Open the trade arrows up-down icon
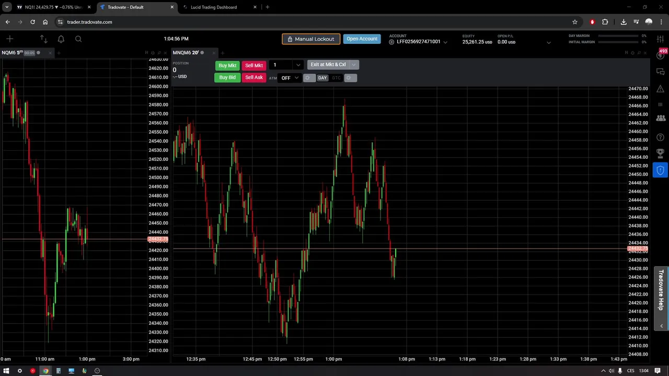Image resolution: width=669 pixels, height=376 pixels. [43, 39]
